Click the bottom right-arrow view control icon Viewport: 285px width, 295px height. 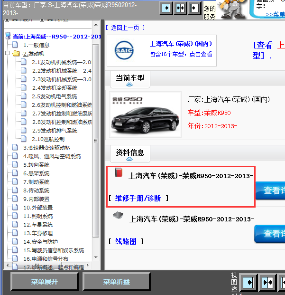[x=248, y=282]
